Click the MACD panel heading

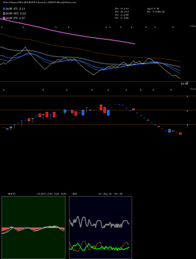click(12, 194)
